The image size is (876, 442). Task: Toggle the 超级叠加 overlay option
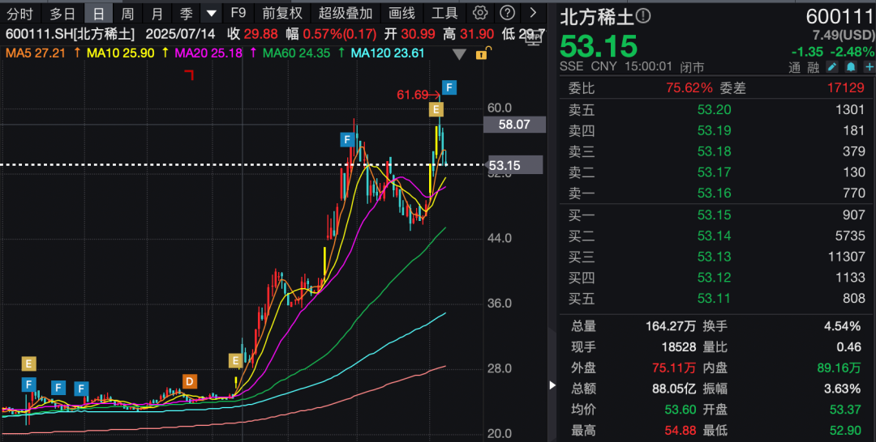pyautogui.click(x=346, y=14)
